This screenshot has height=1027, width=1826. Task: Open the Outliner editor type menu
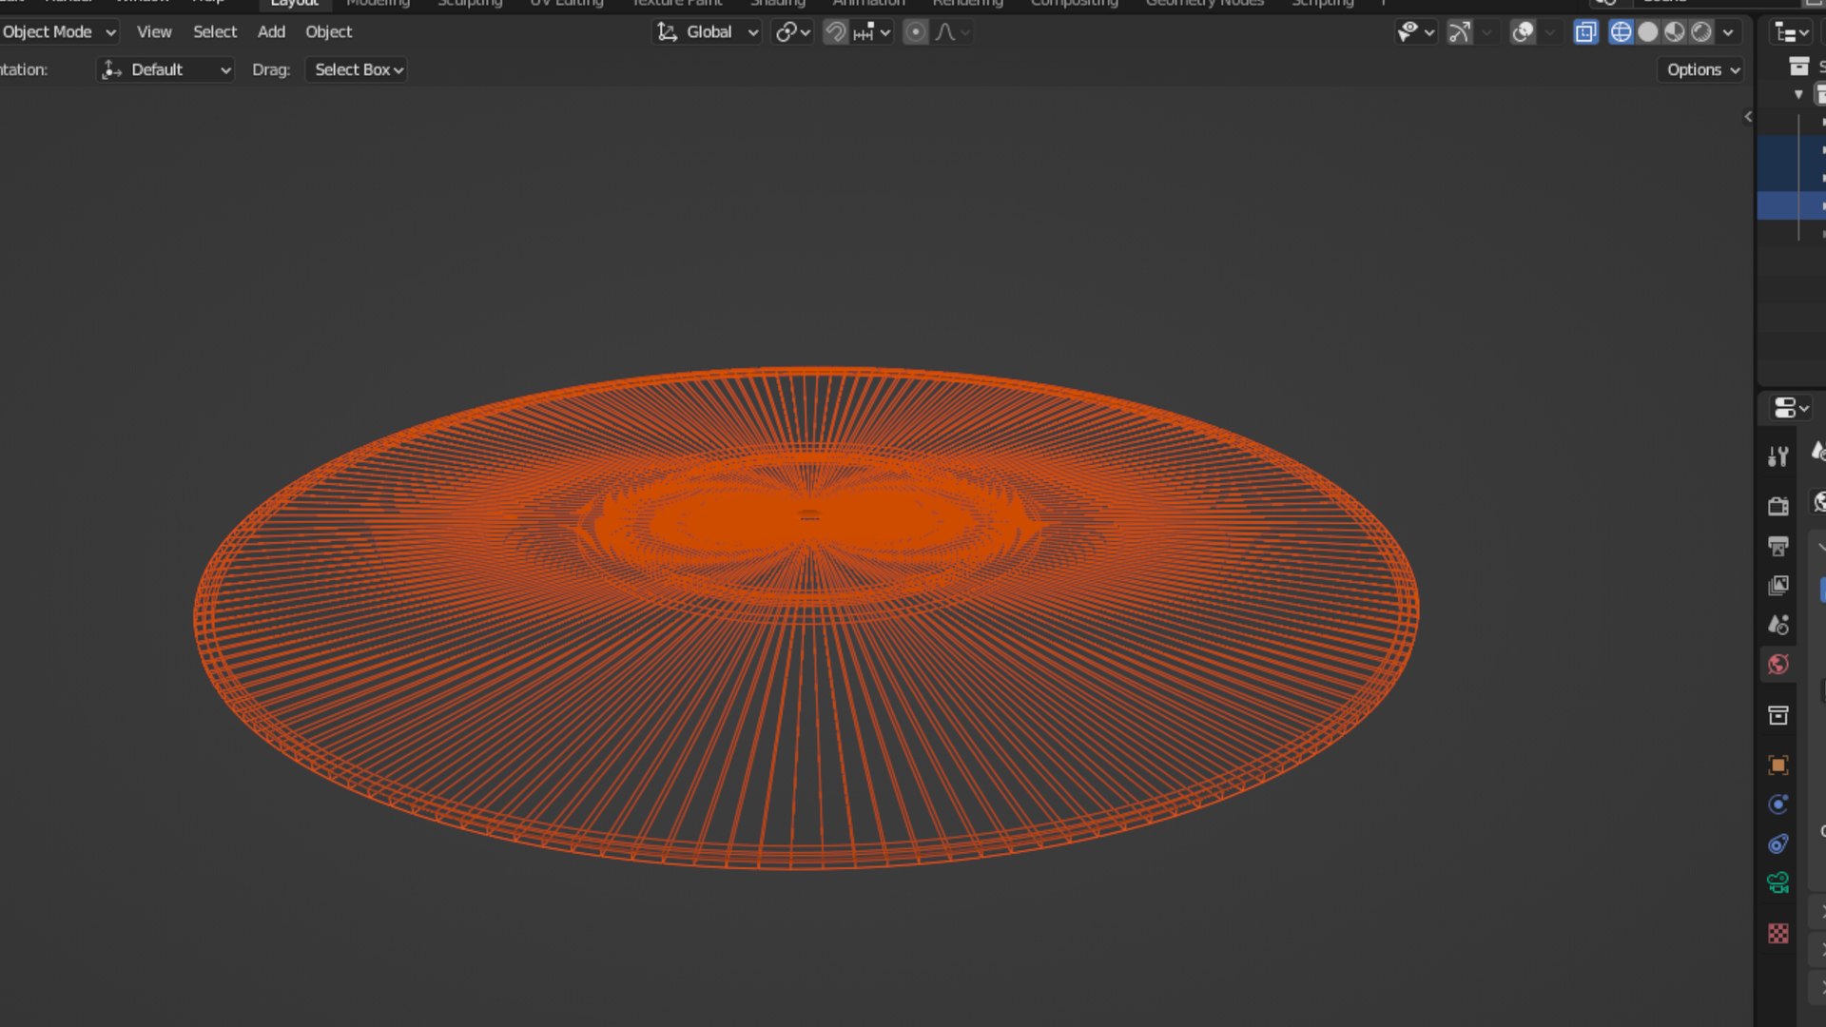1793,33
